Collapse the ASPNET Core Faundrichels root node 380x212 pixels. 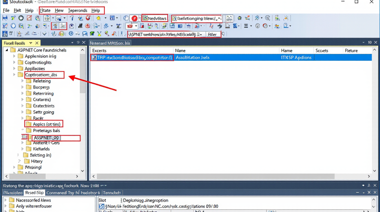point(7,50)
